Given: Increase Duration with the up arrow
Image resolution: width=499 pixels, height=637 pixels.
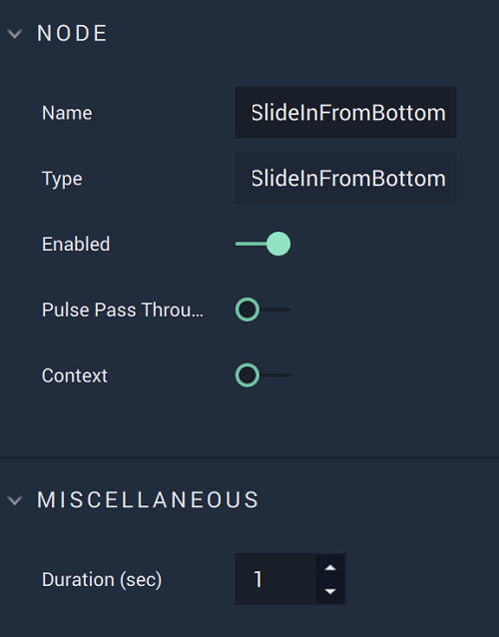Looking at the screenshot, I should coord(330,568).
